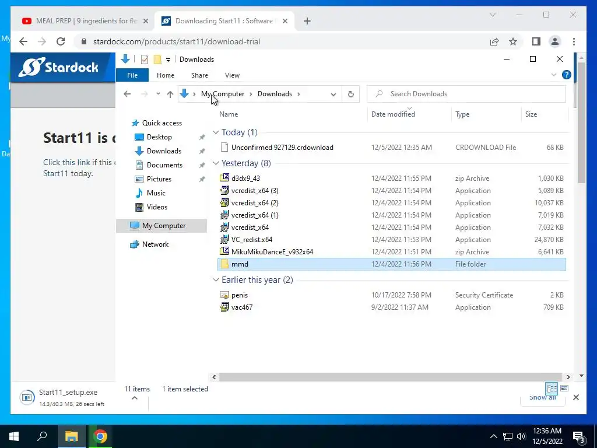Screen dimensions: 597x448
Task: Go up one folder level in Explorer
Action: coord(170,94)
